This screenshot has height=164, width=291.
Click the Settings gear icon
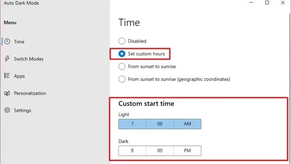pyautogui.click(x=7, y=110)
